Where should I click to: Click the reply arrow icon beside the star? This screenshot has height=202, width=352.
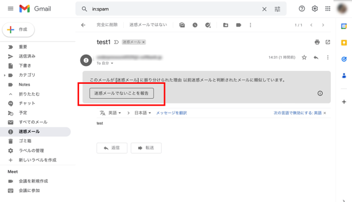[x=316, y=58]
